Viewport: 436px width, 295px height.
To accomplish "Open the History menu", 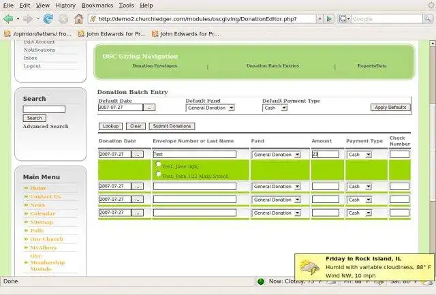I will click(x=65, y=5).
